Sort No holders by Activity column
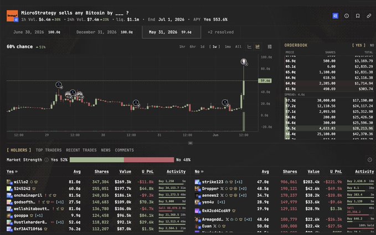Image resolution: width=376 pixels, height=235 pixels. pyautogui.click(x=364, y=171)
